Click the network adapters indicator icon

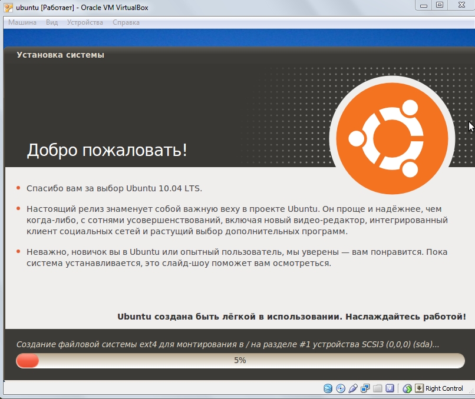click(365, 388)
